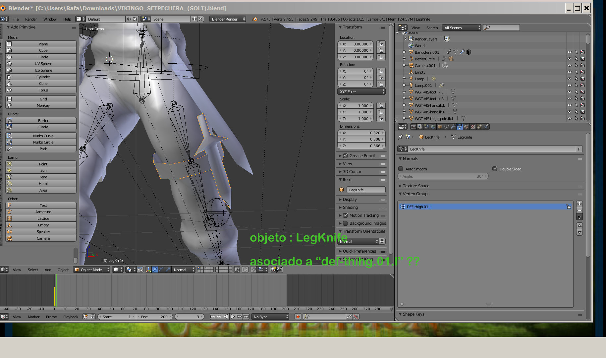The width and height of the screenshot is (606, 358).
Task: Click the UV Sphere mesh button
Action: coord(43,64)
